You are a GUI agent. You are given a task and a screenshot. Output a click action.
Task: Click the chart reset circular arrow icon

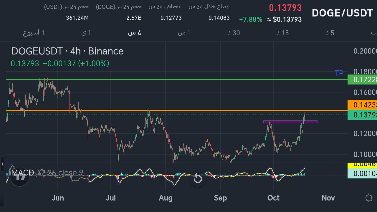(198, 178)
